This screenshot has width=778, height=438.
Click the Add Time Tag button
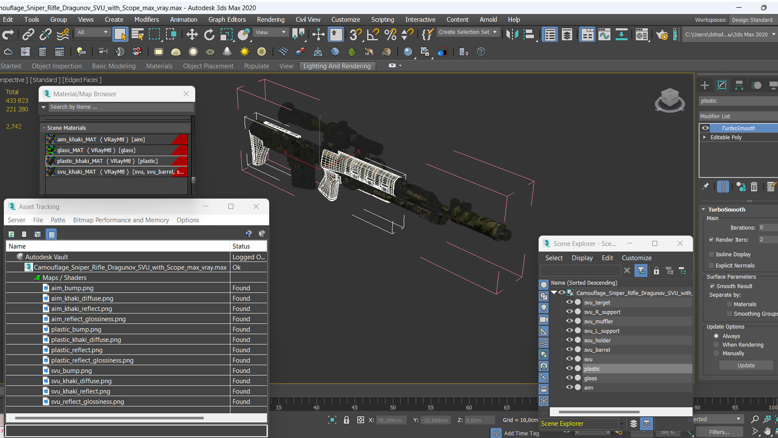pos(521,433)
